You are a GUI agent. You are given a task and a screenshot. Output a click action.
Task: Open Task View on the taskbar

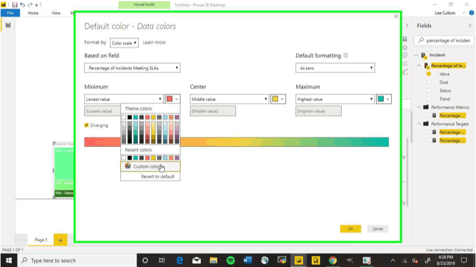162,261
